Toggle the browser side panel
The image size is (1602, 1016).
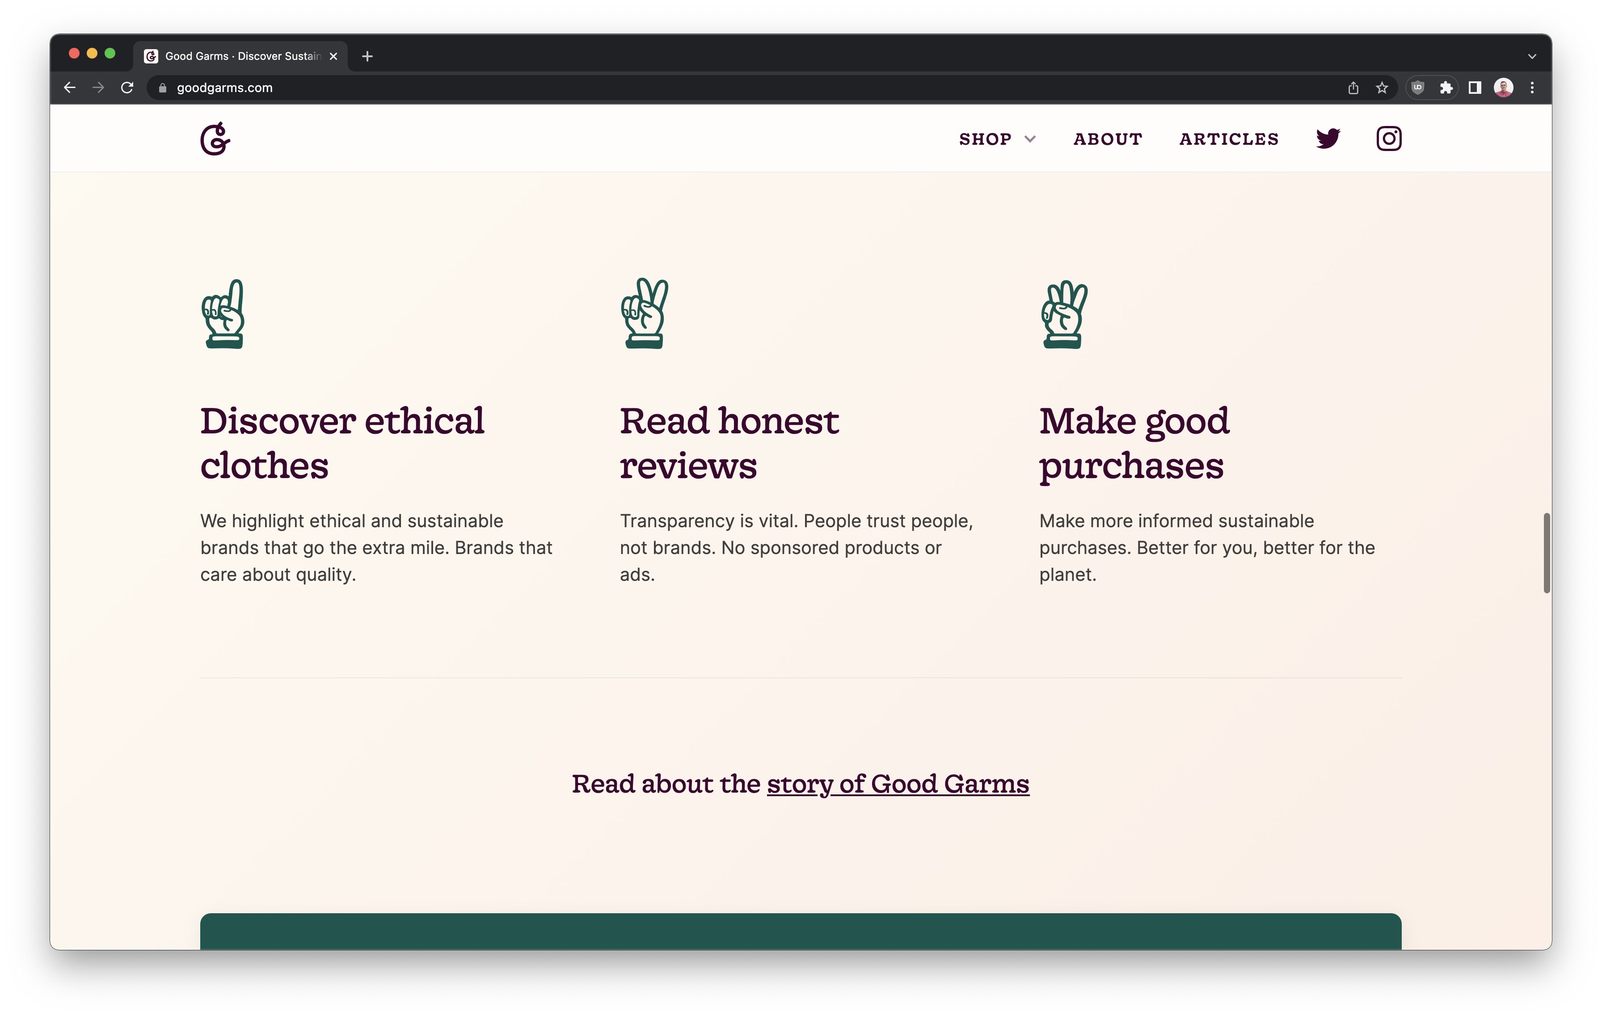(x=1474, y=88)
